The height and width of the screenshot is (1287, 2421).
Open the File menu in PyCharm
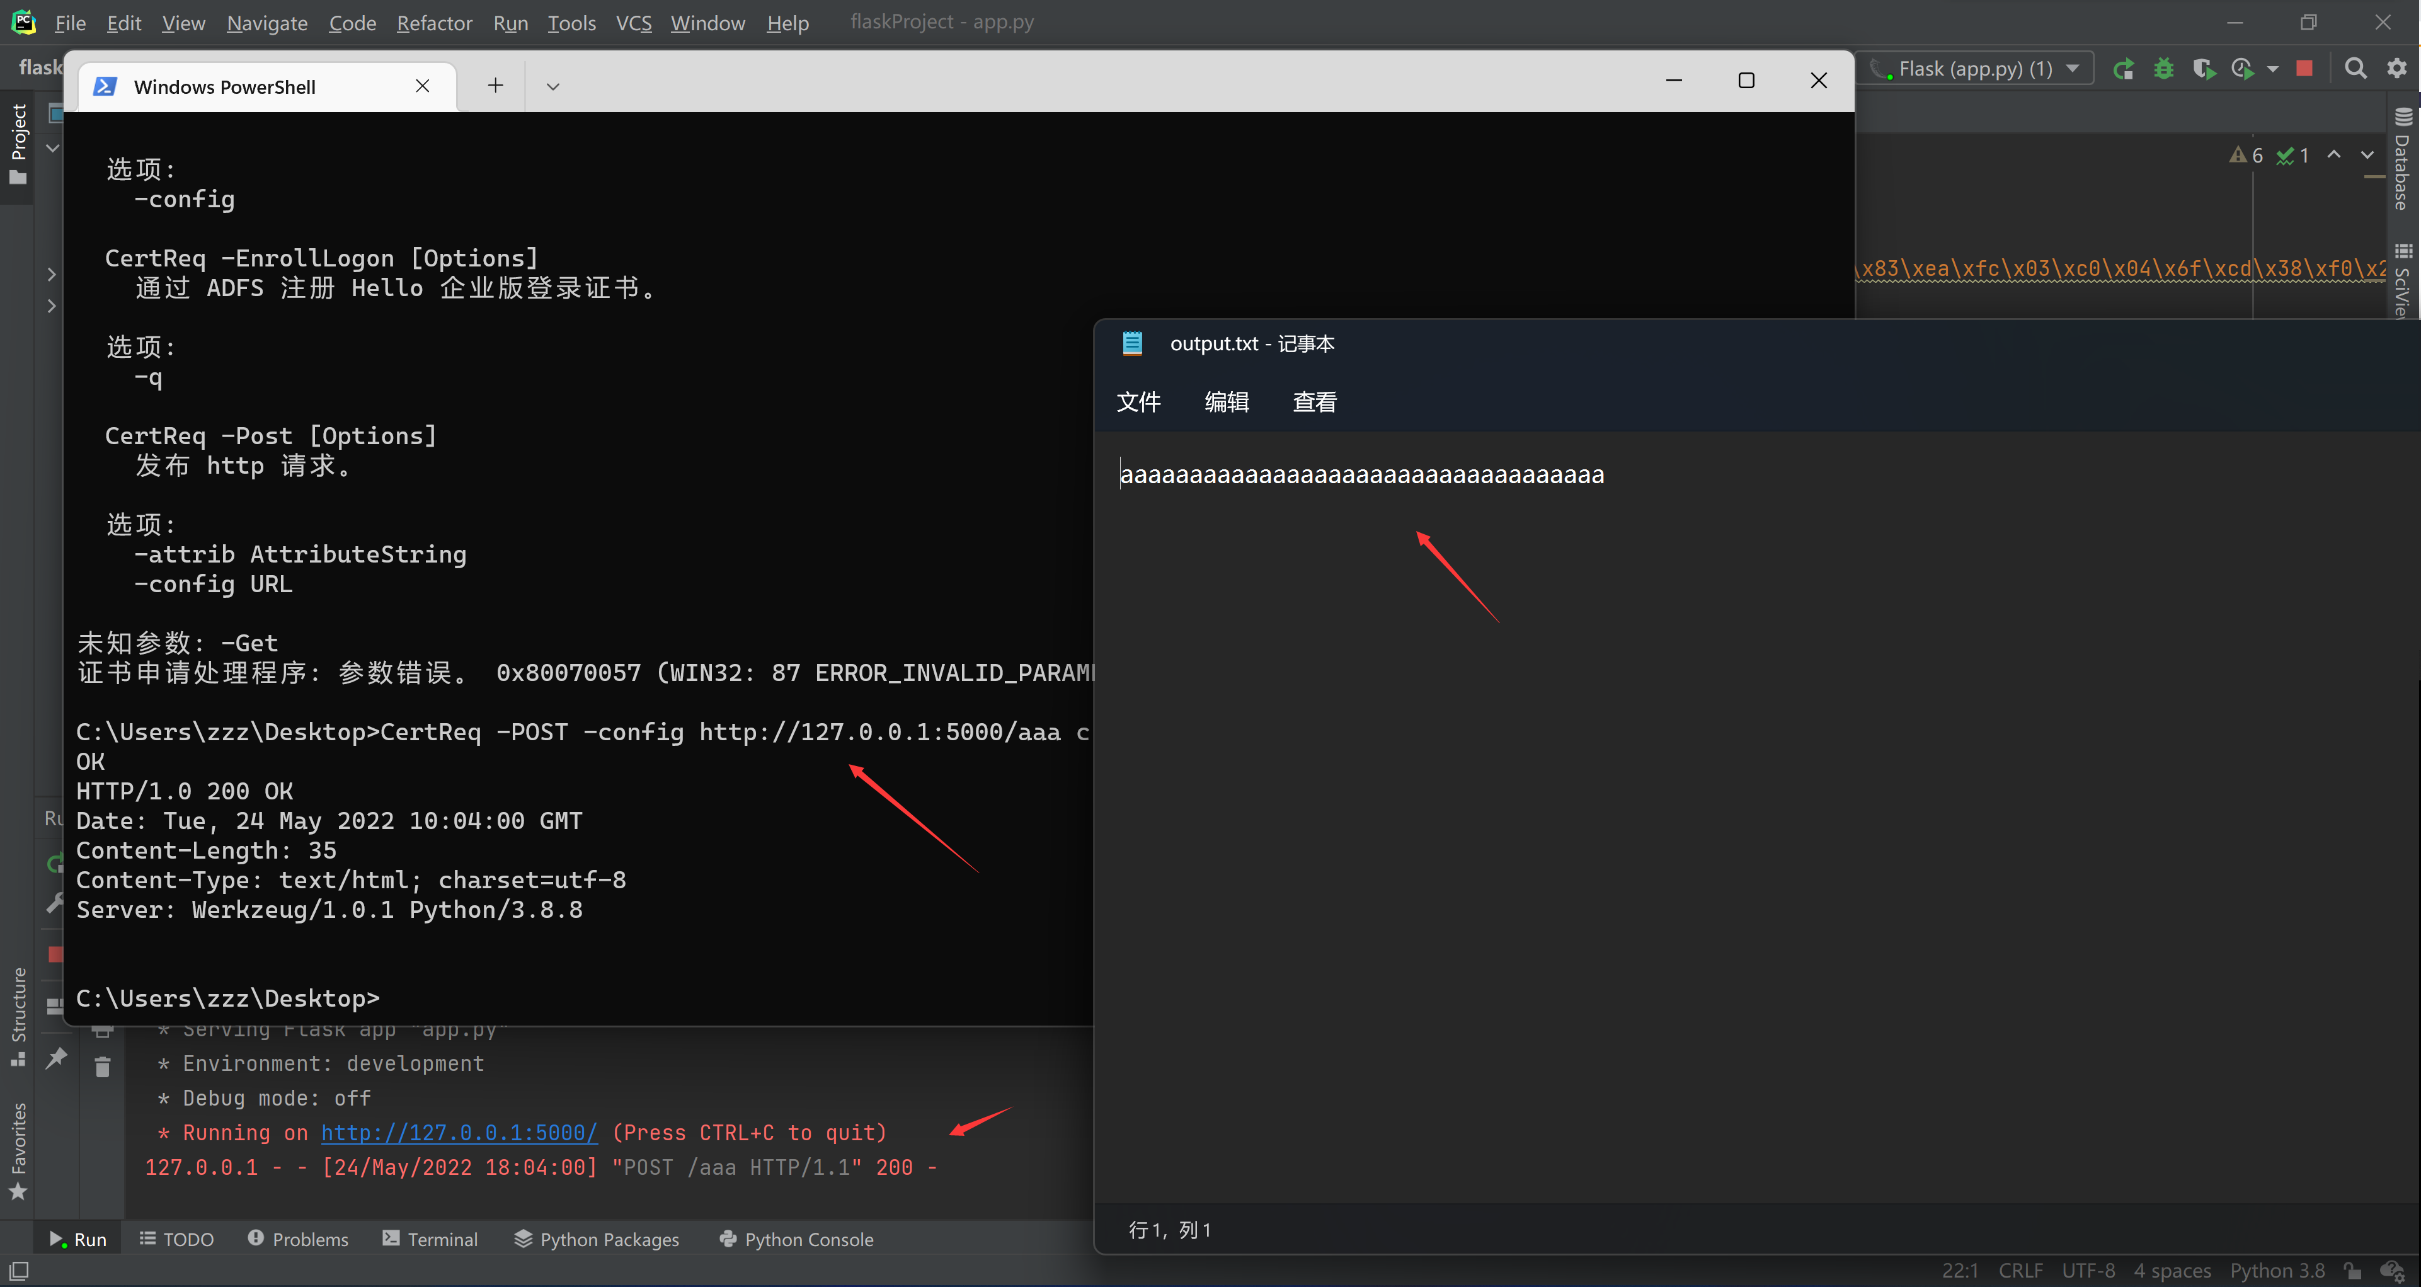click(71, 23)
